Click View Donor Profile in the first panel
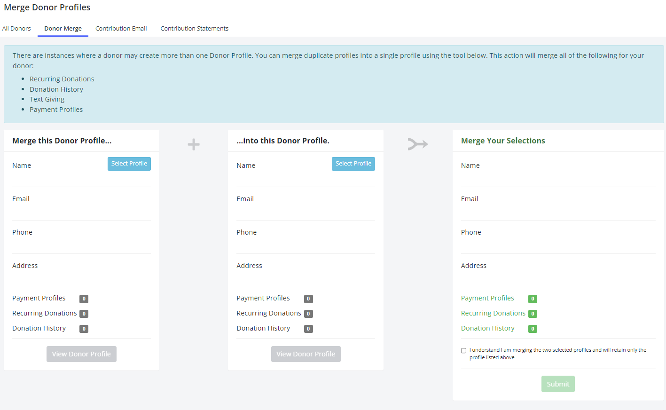 81,354
